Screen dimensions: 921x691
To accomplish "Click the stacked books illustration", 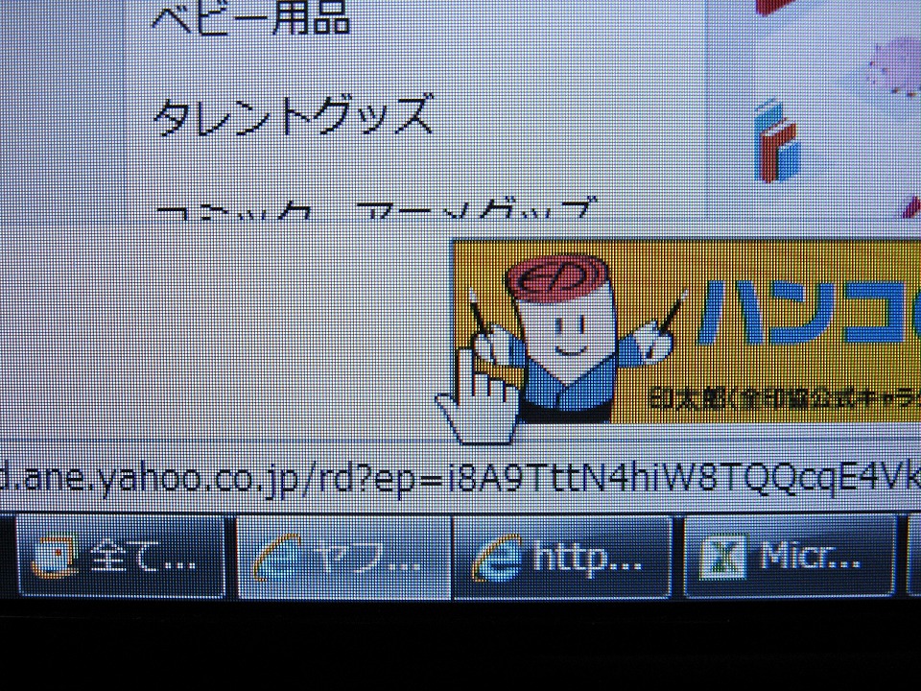I will [775, 142].
